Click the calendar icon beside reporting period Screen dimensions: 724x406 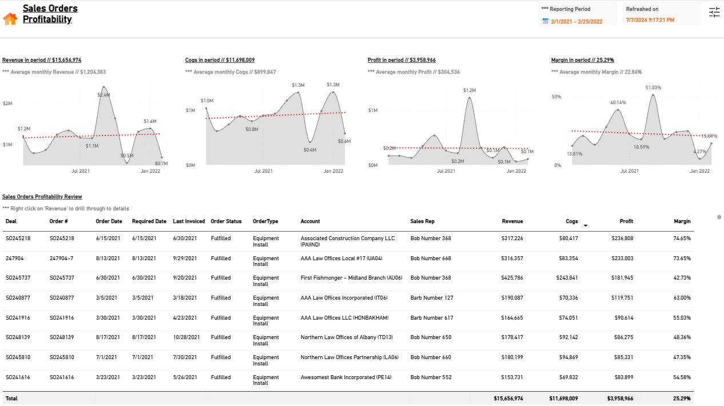(x=546, y=21)
